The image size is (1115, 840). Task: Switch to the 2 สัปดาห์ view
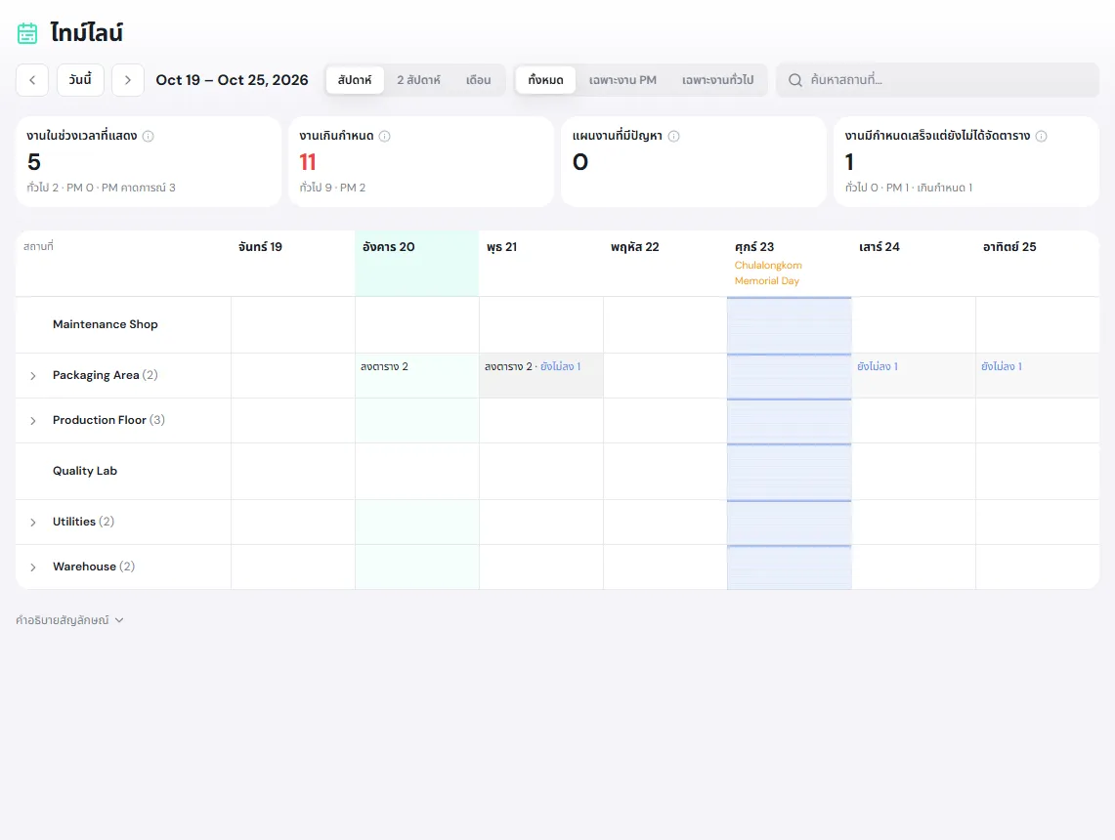point(419,80)
